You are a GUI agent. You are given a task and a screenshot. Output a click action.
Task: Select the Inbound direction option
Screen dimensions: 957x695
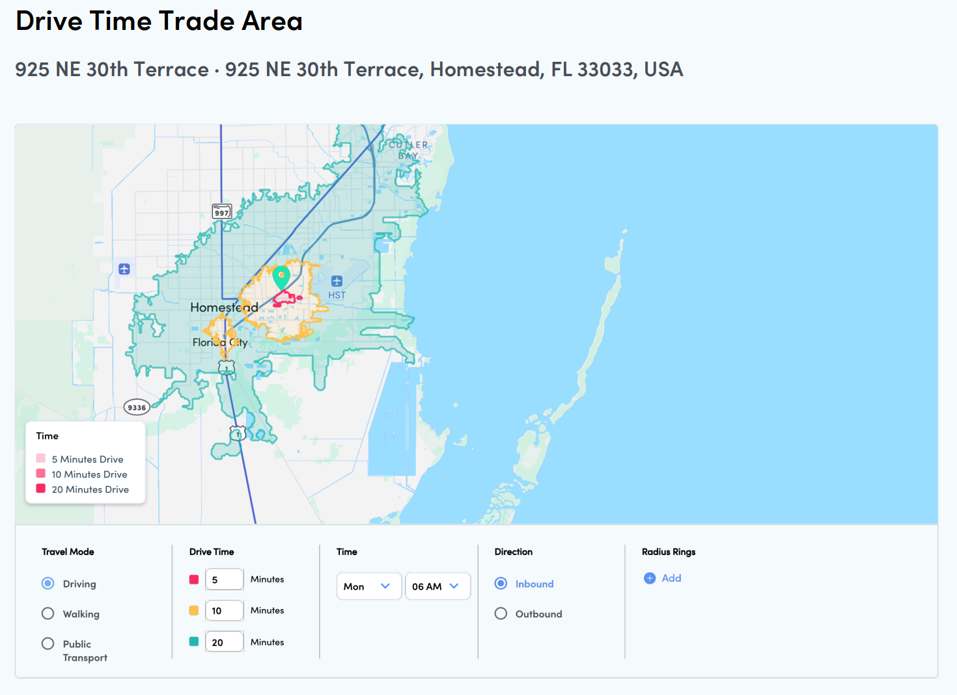click(x=501, y=584)
